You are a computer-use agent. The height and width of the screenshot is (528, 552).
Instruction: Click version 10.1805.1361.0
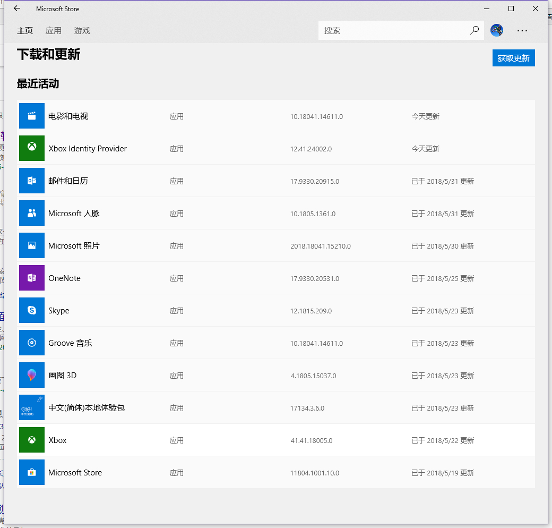(x=313, y=214)
